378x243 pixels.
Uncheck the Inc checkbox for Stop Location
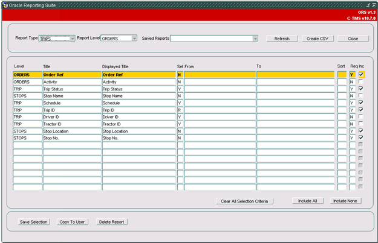pyautogui.click(x=361, y=130)
